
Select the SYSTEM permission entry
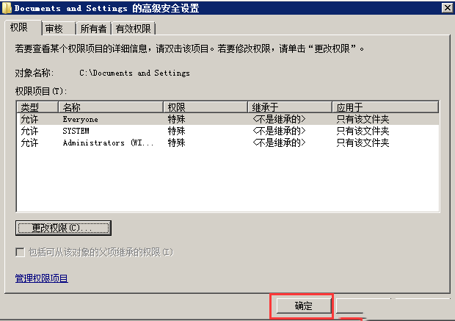pyautogui.click(x=229, y=131)
